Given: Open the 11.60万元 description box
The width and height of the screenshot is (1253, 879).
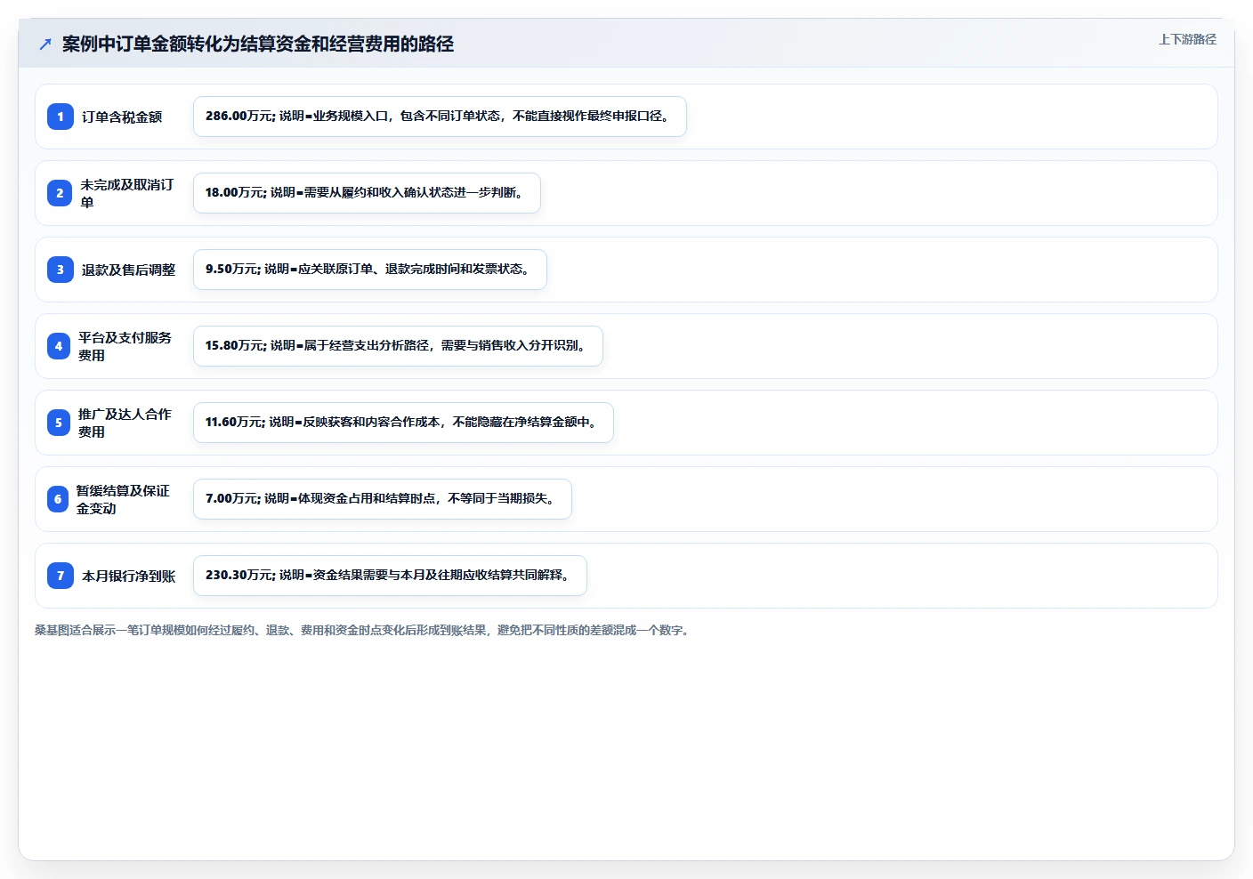Looking at the screenshot, I should click(403, 423).
